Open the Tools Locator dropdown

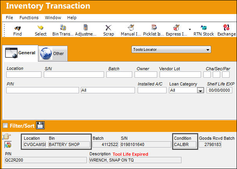pos(171,50)
